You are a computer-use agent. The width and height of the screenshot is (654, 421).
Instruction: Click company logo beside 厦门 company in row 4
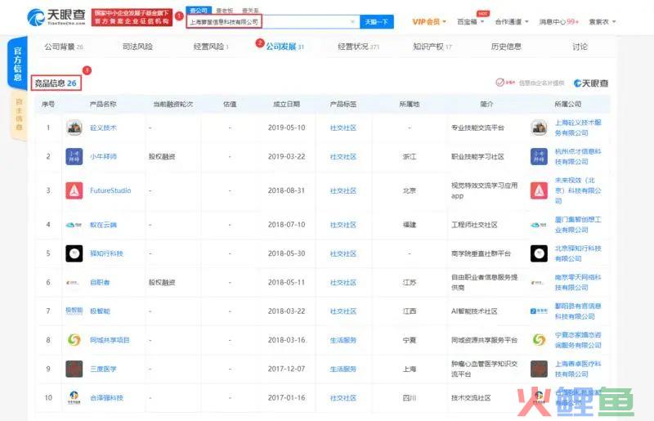tap(539, 225)
